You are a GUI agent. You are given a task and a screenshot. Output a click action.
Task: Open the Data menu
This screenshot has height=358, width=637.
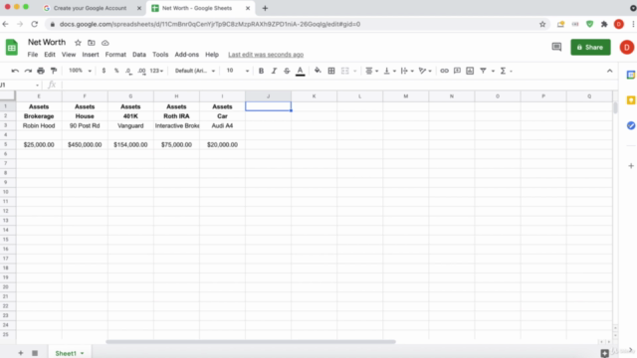coord(139,55)
